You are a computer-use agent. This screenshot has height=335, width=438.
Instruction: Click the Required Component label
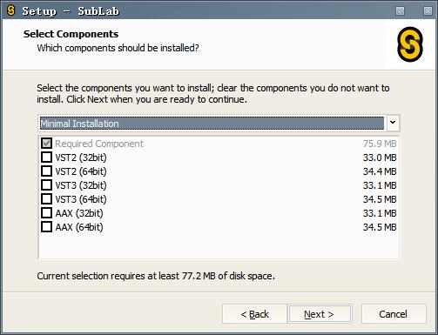point(99,144)
